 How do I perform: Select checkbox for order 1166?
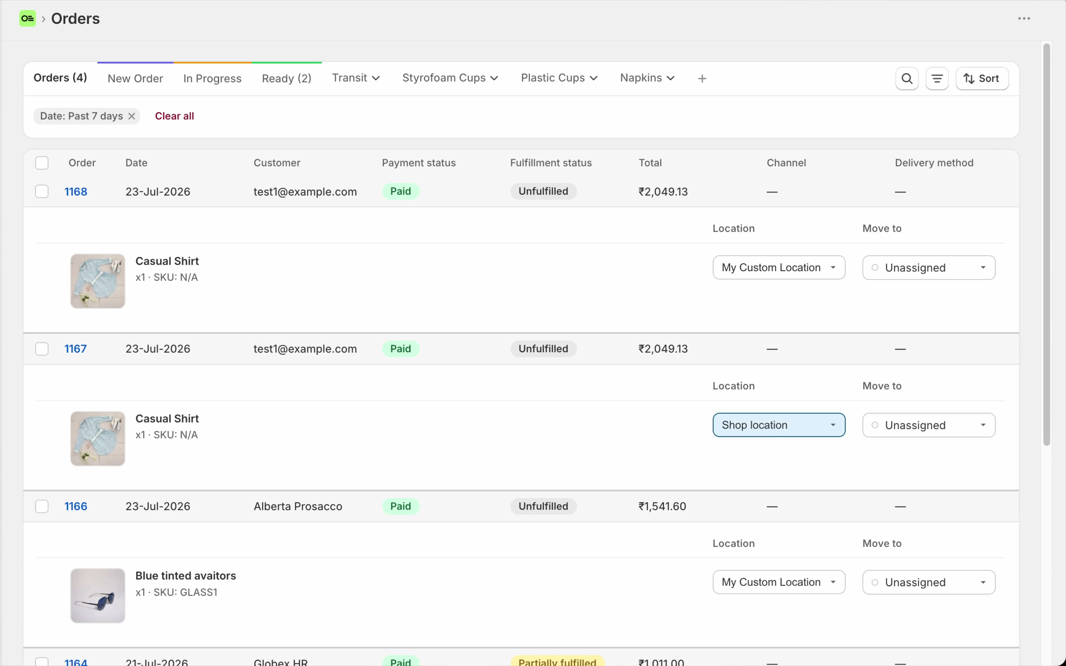[x=42, y=506]
